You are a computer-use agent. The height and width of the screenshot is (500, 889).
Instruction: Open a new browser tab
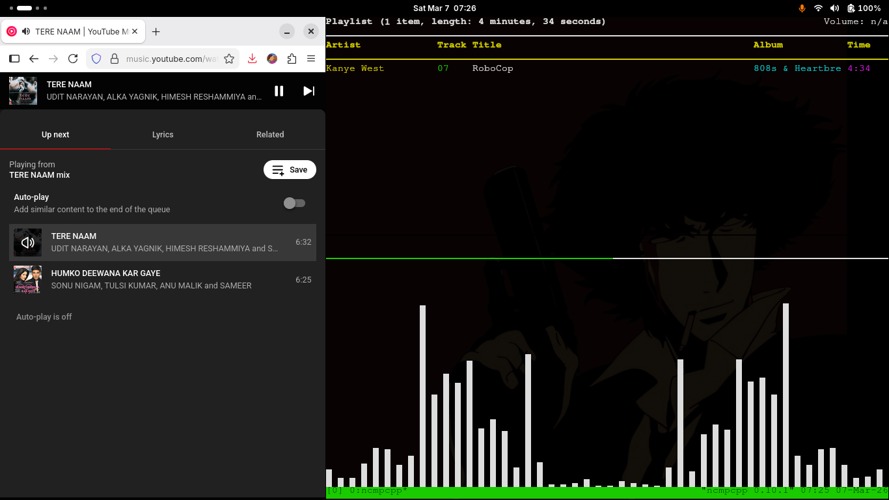[x=156, y=31]
